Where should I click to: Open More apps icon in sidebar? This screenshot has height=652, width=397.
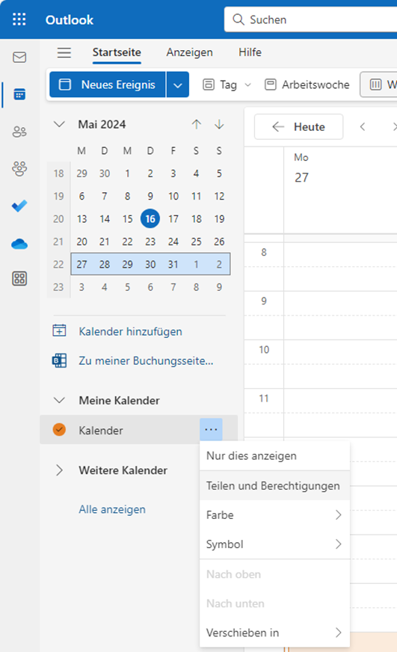(x=19, y=279)
